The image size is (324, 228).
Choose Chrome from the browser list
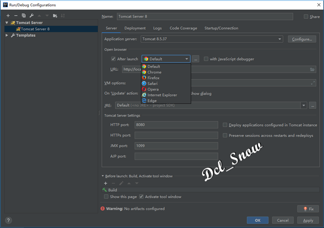(166, 72)
